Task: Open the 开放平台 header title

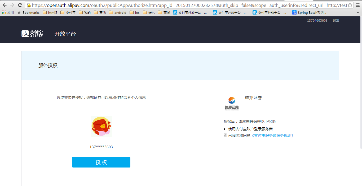Action: tap(65, 34)
